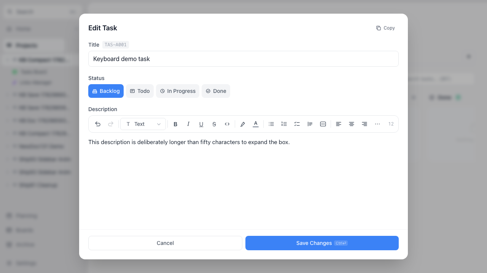Mark the task status as Done
Viewport: 487px width, 273px height.
216,91
